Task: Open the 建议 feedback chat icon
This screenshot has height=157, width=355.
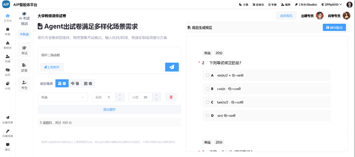Action: click(8, 145)
